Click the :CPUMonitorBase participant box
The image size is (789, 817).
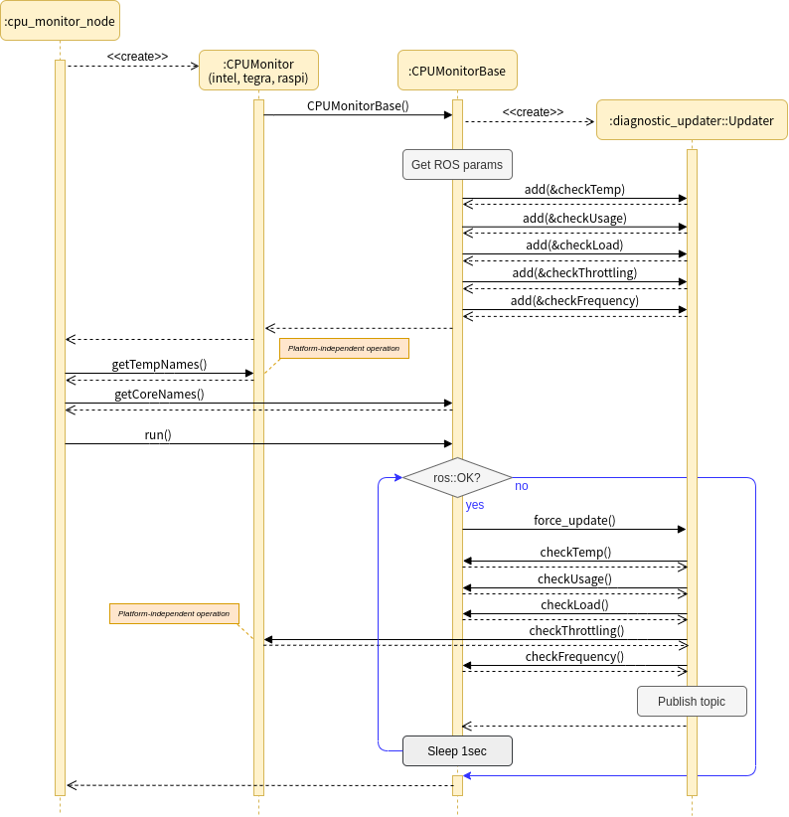coord(457,71)
